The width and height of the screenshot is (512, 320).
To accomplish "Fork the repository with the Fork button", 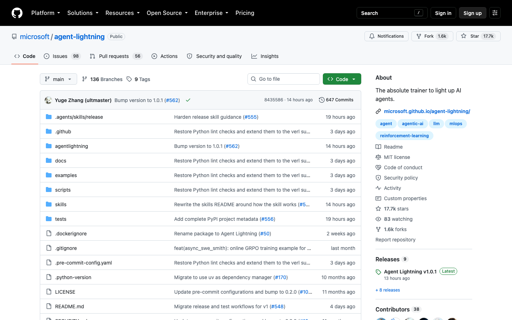I will 432,36.
